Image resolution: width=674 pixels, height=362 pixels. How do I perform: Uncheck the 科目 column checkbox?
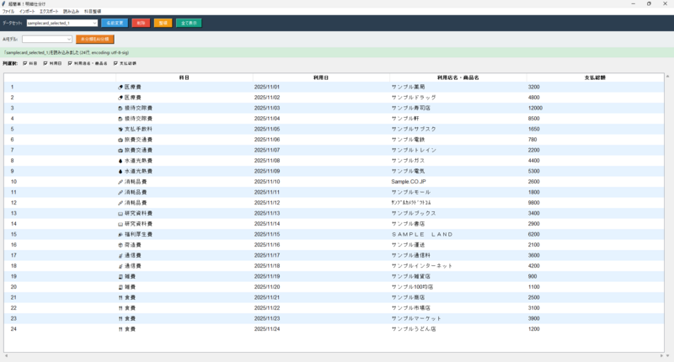[25, 63]
